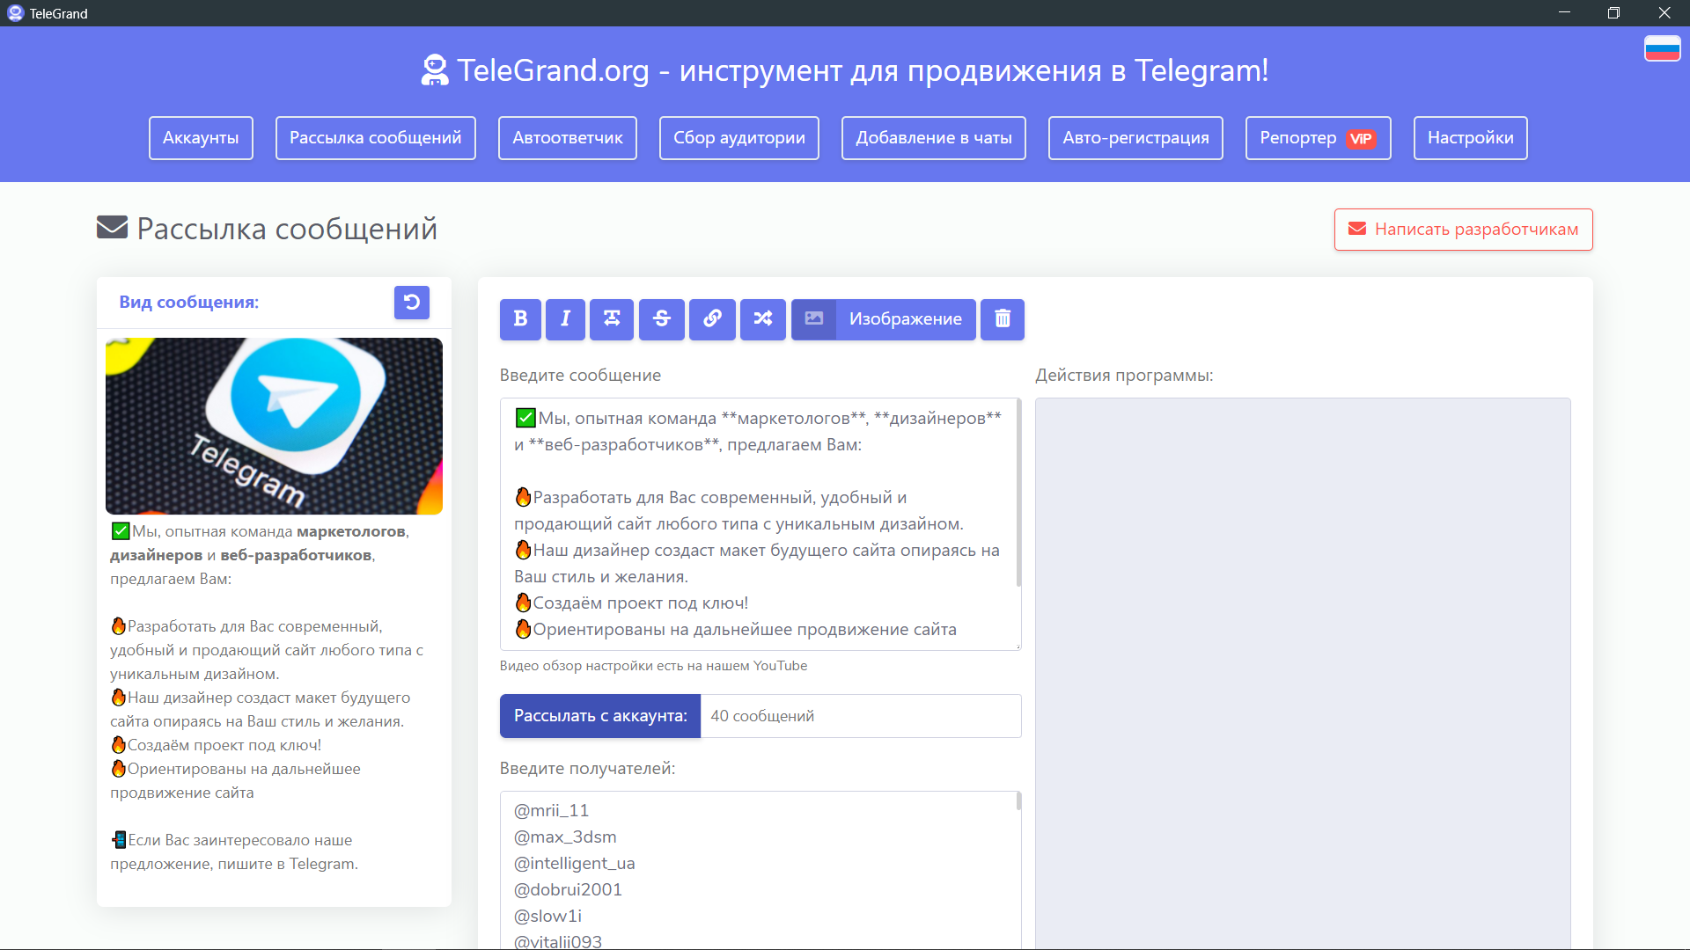Click the Telegram preview image thumbnail
The width and height of the screenshot is (1690, 950).
point(274,426)
